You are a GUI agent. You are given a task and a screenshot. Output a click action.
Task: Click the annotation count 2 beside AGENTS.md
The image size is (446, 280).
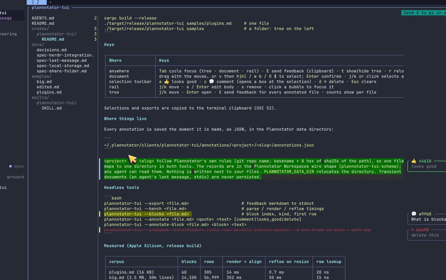click(95, 18)
